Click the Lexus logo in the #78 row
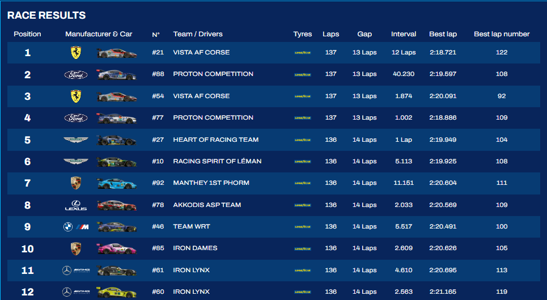 [76, 205]
